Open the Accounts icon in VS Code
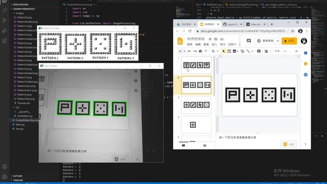Image resolution: width=327 pixels, height=184 pixels. 5,167
